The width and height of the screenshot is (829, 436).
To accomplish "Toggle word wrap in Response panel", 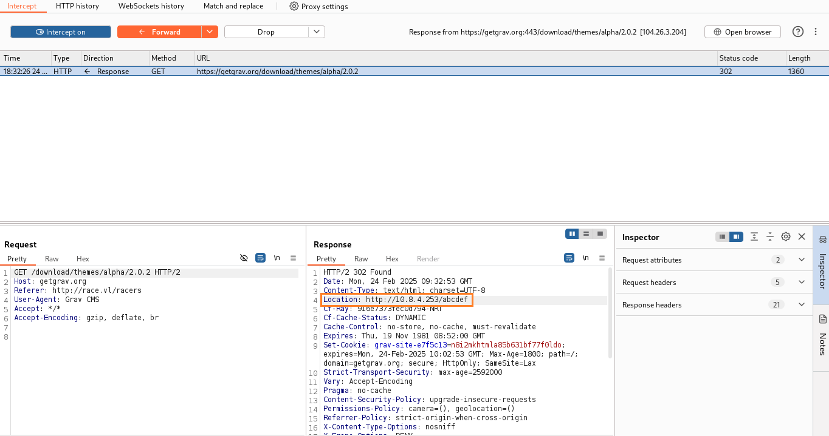I will tap(569, 258).
